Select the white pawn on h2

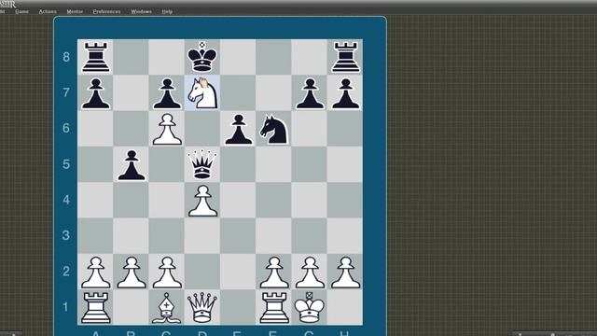click(345, 272)
